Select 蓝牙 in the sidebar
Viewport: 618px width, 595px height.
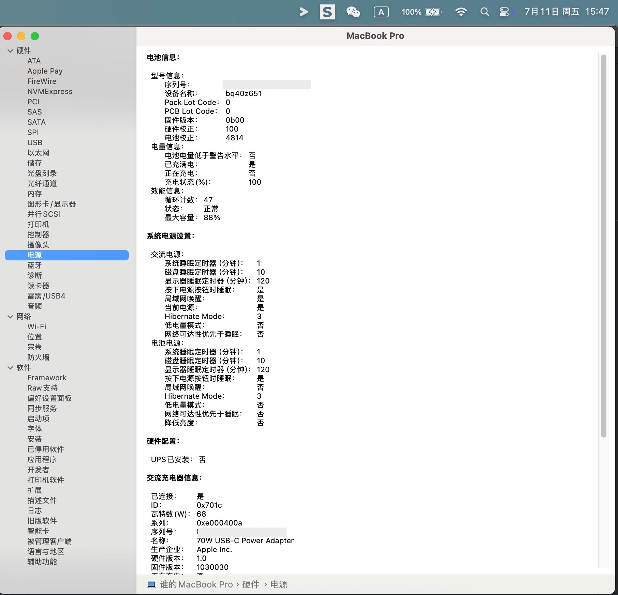pos(34,265)
